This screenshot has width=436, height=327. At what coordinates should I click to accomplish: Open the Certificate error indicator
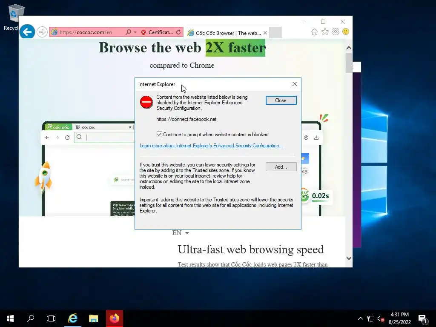click(x=157, y=32)
